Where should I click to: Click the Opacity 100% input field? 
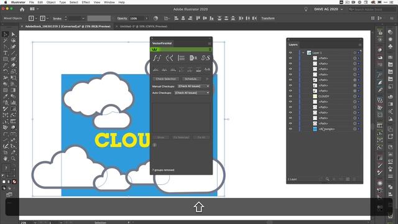(x=137, y=18)
